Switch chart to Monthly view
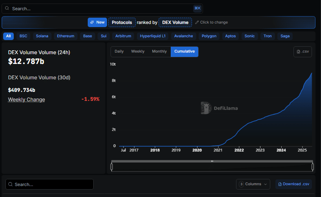Image resolution: width=321 pixels, height=197 pixels. click(x=159, y=51)
